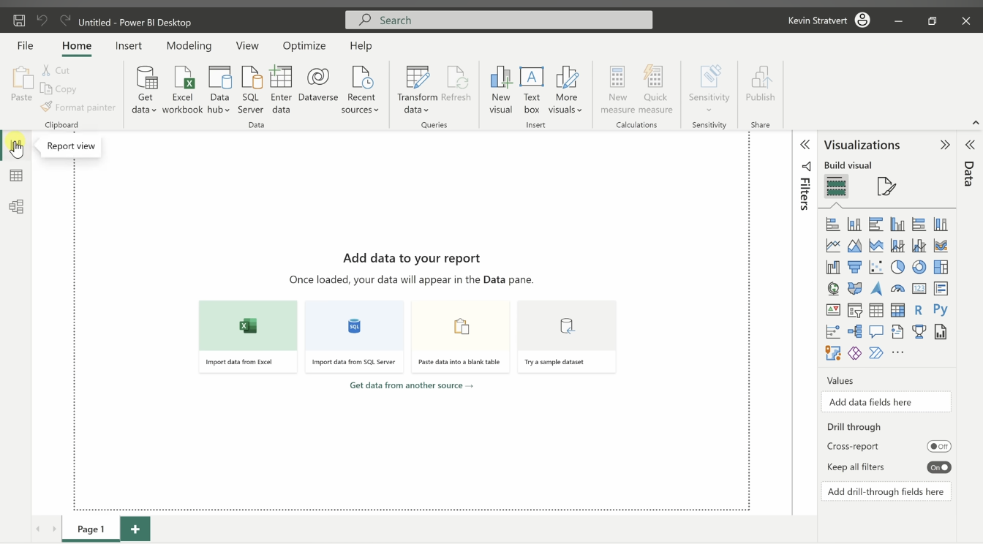Choose the Filled map visual
983x544 pixels.
pyautogui.click(x=854, y=289)
